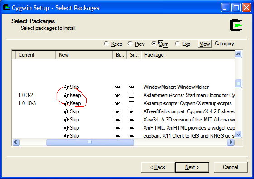The image size is (254, 179).
Task: Check source box for X-start-menu-icons
Action: pyautogui.click(x=131, y=95)
